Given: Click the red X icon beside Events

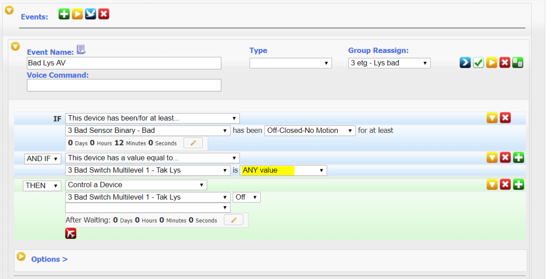Looking at the screenshot, I should click(104, 14).
